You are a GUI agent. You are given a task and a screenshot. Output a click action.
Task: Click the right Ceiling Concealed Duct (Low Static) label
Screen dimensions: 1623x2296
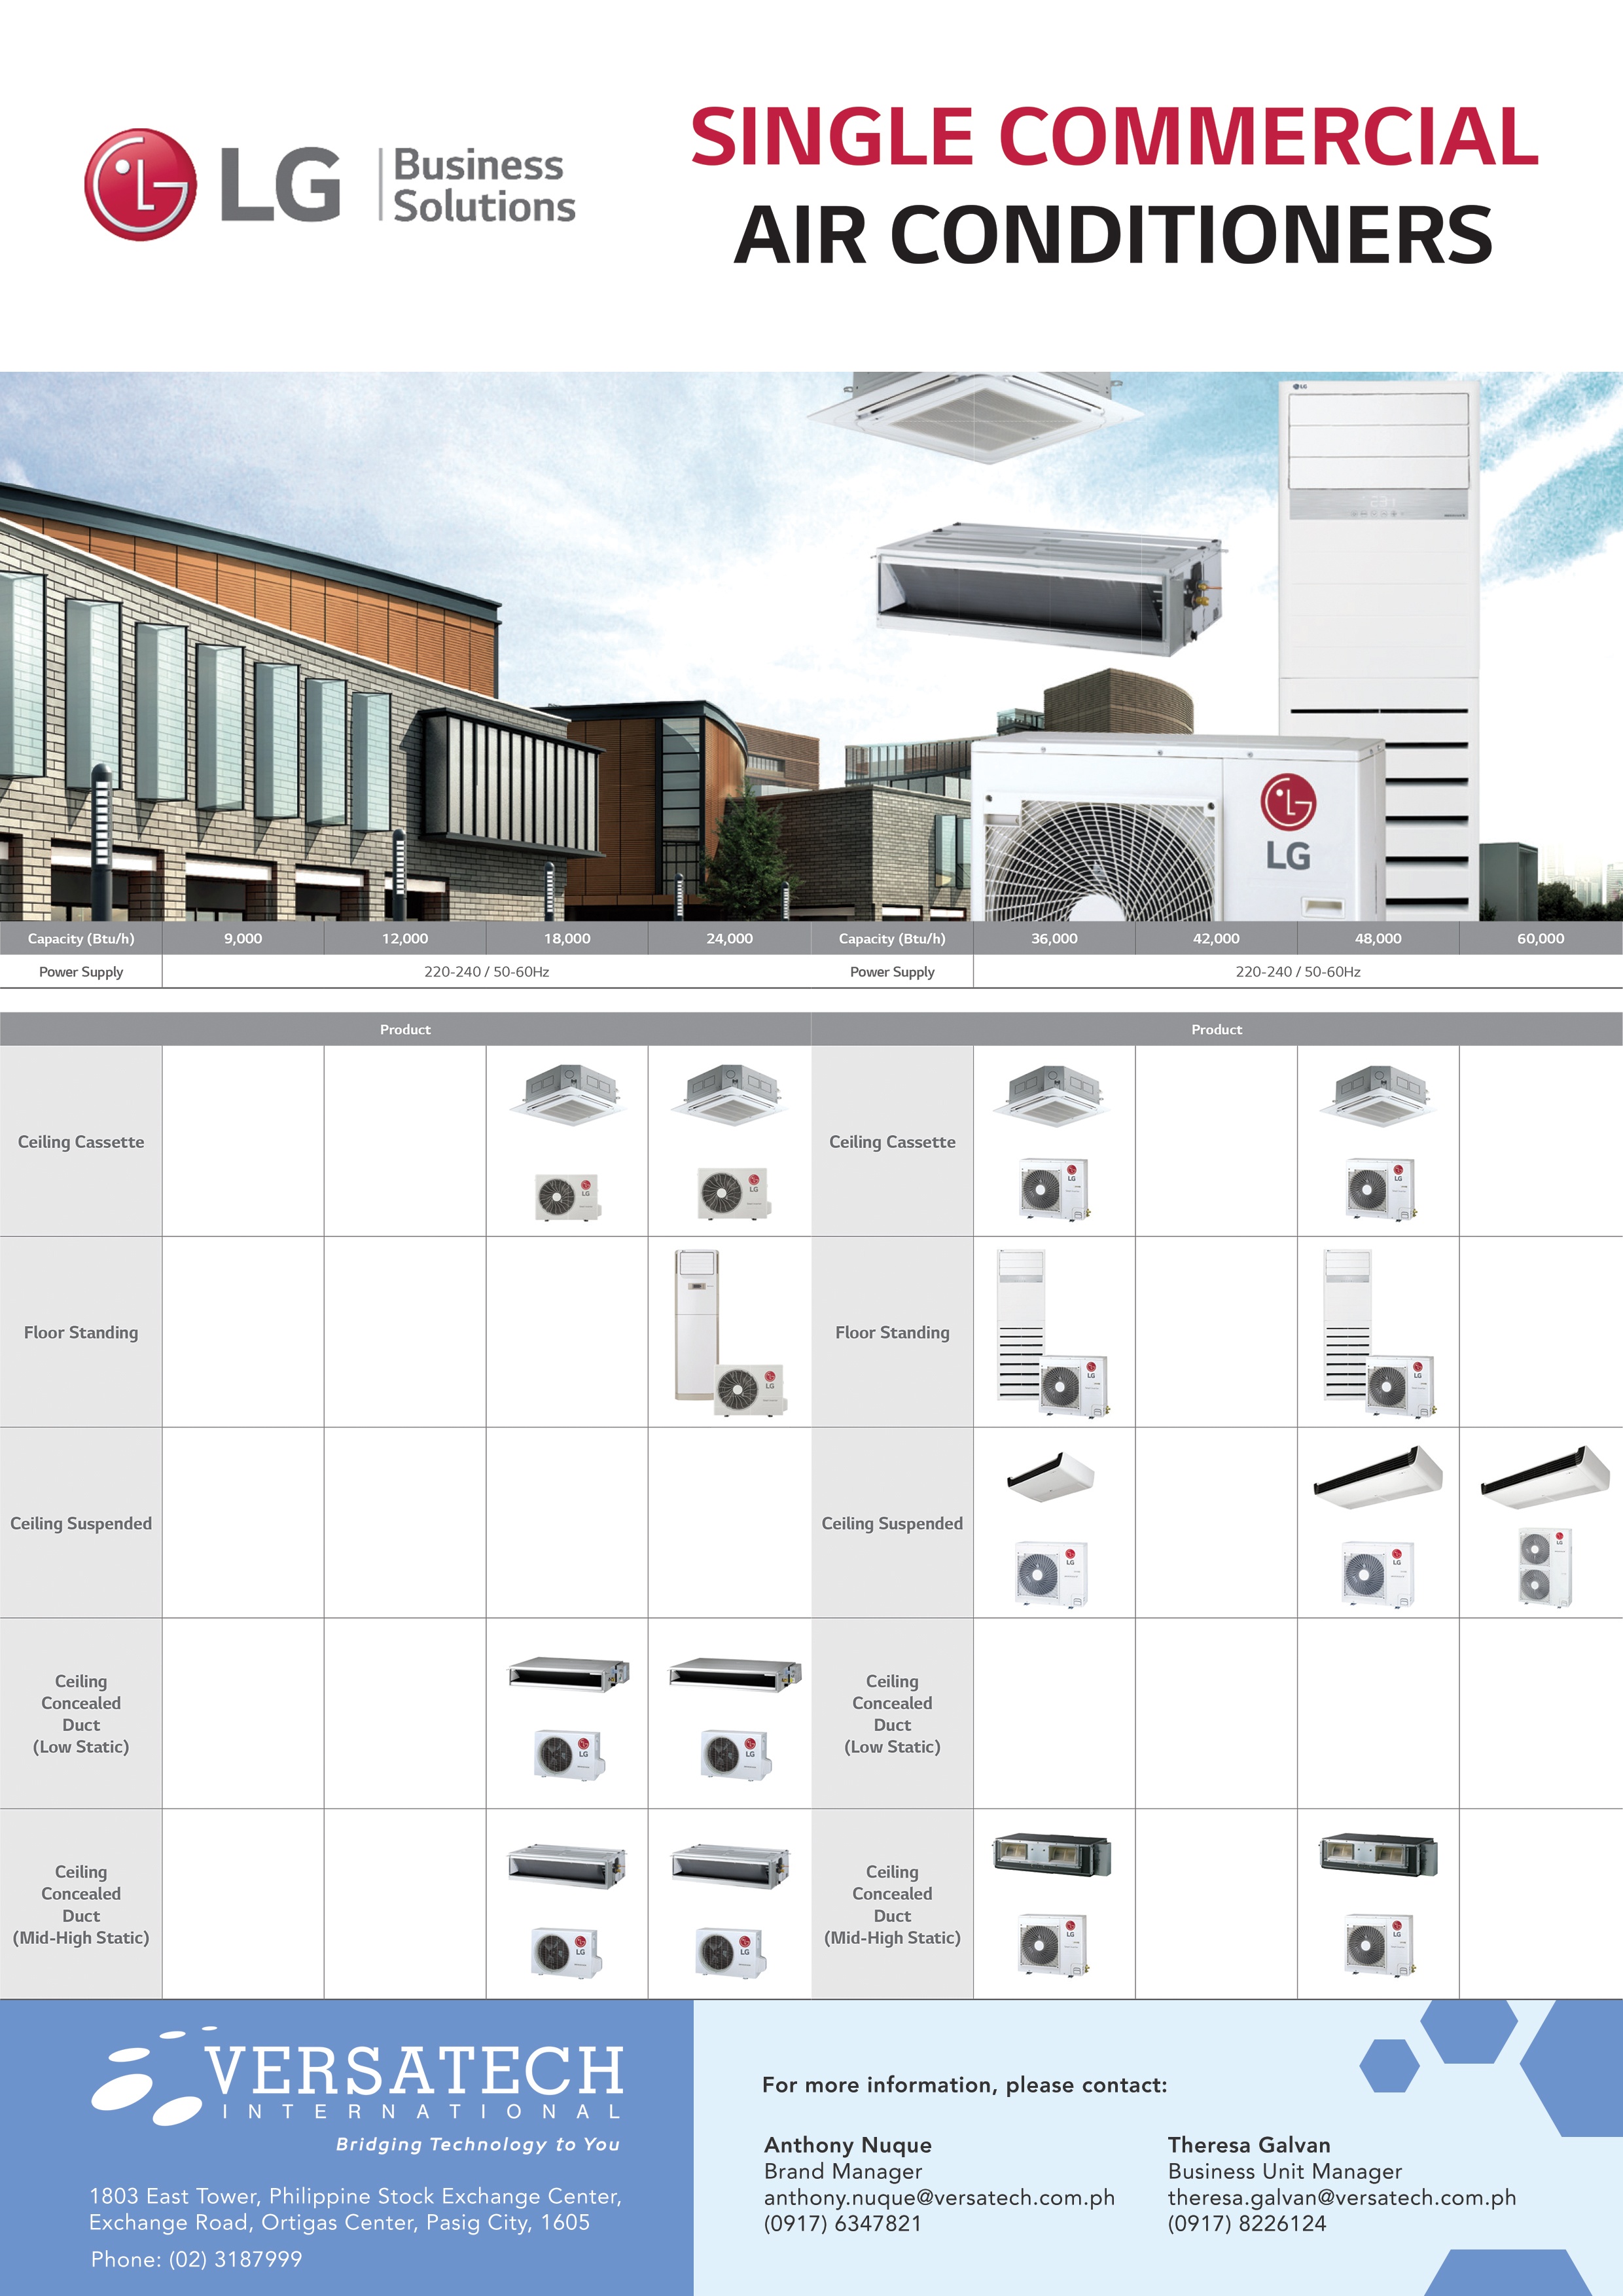[x=892, y=1713]
